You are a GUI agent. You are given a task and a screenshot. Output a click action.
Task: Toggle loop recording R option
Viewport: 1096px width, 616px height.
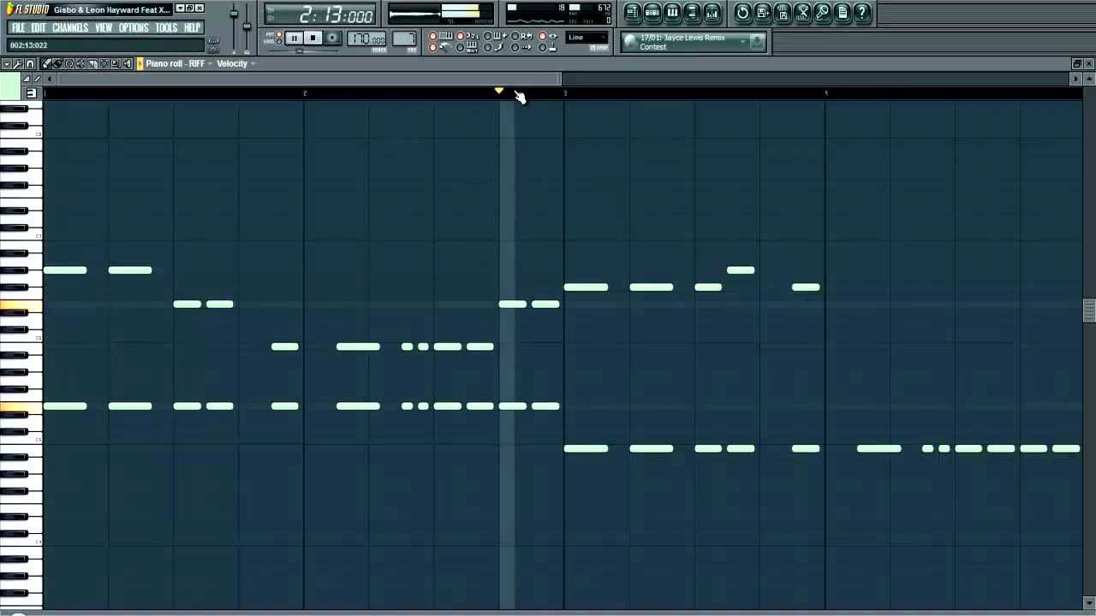click(x=522, y=36)
